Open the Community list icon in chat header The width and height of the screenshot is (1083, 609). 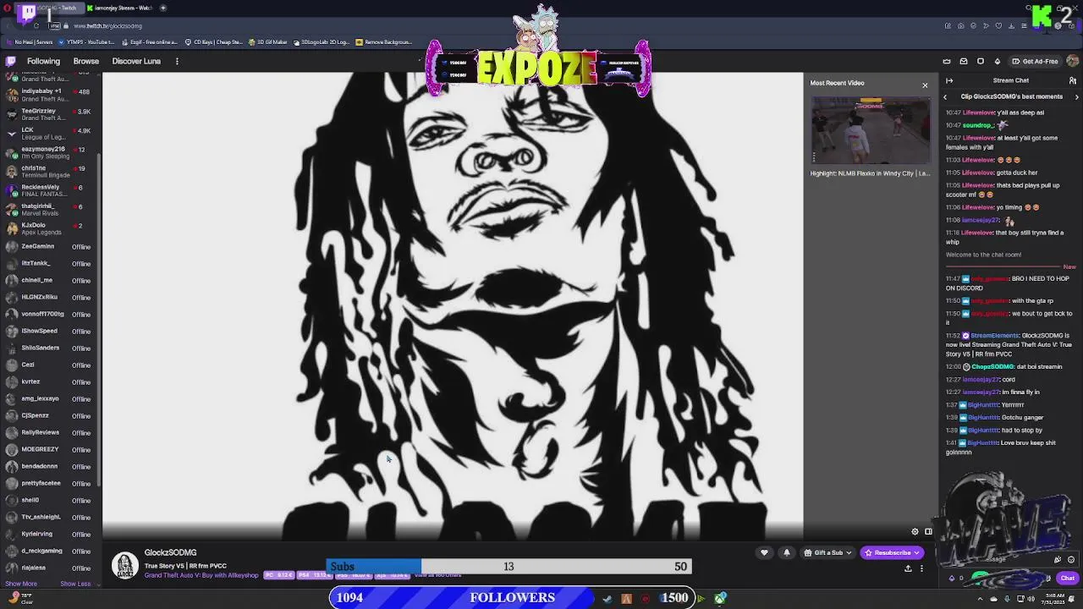(x=1073, y=80)
